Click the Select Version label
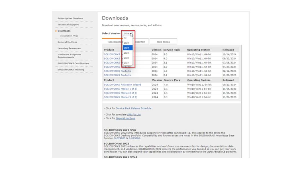 pos(111,33)
